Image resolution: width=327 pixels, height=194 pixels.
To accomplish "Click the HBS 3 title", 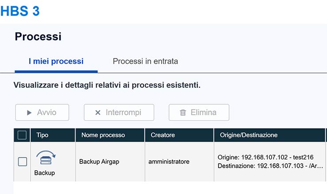I will 20,11.
